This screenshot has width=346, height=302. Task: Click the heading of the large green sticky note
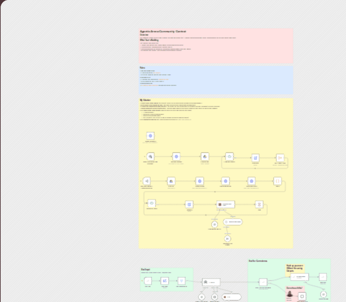point(258,261)
